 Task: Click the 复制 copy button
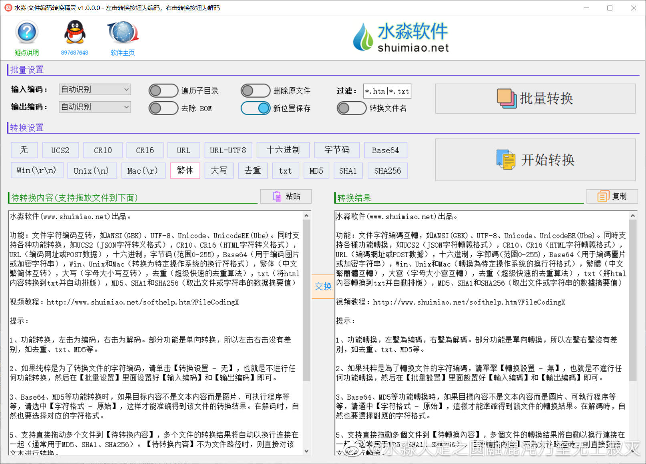(x=612, y=196)
